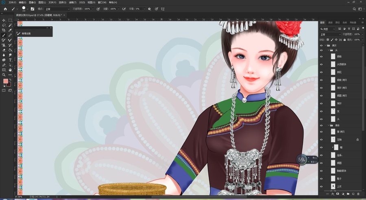
Task: Click the layer fill 100% field
Action: pos(357,40)
